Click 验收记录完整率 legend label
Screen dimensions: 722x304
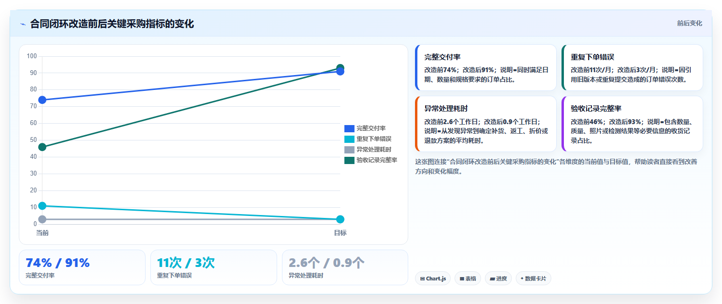coord(376,160)
